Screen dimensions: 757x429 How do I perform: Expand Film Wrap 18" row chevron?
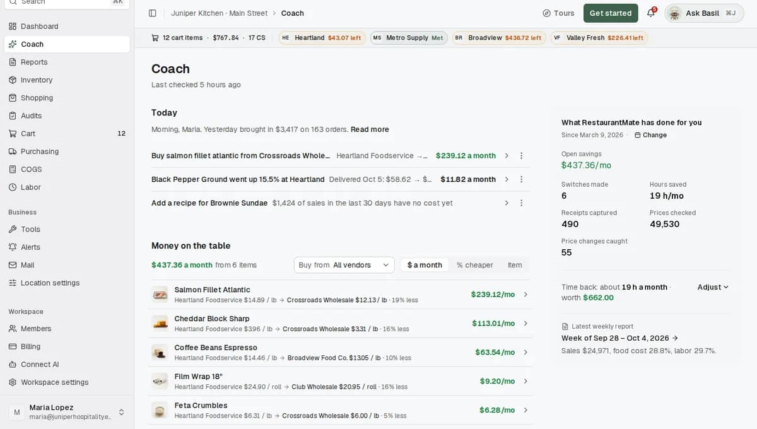click(x=525, y=381)
